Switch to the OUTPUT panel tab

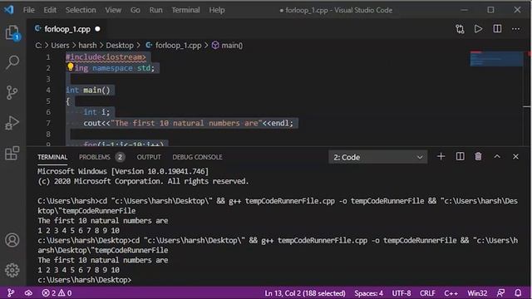pos(149,157)
